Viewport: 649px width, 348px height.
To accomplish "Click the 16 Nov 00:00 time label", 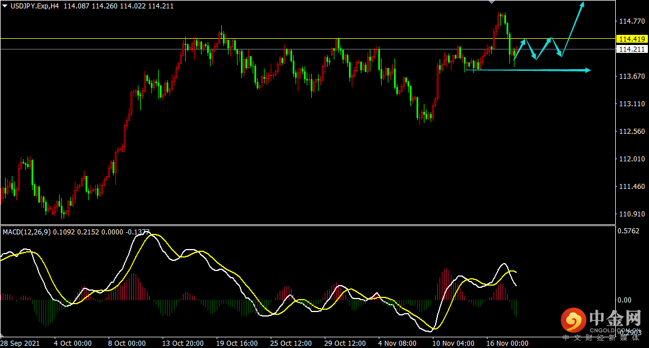I will (508, 344).
